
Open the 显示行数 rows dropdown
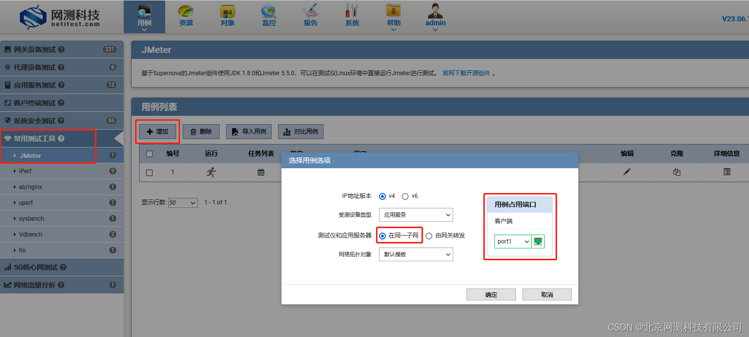(183, 203)
